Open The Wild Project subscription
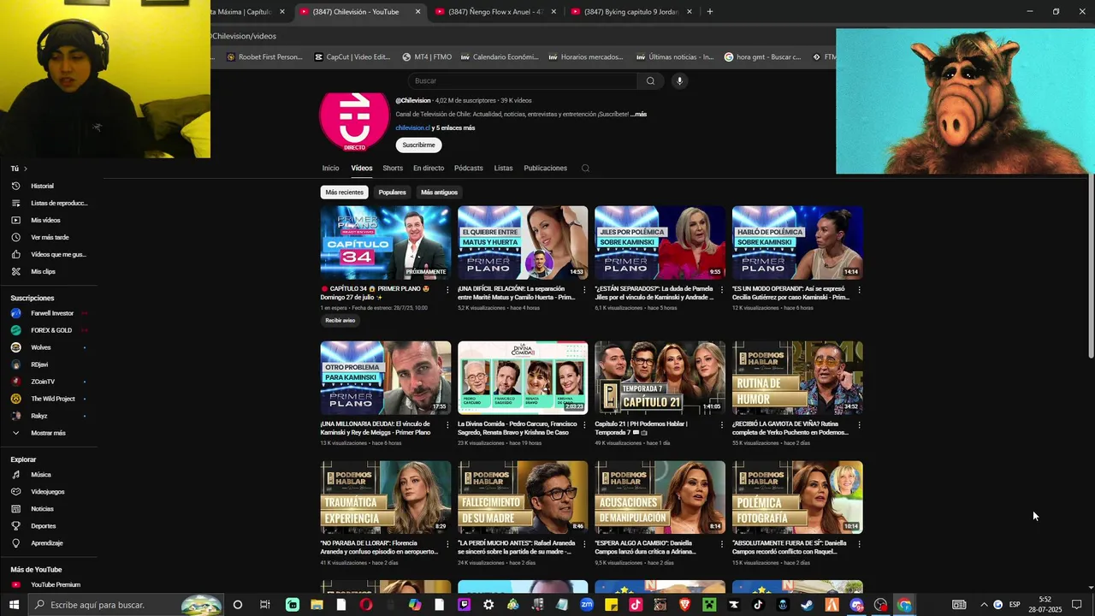Screen dimensions: 1095x616 53,399
